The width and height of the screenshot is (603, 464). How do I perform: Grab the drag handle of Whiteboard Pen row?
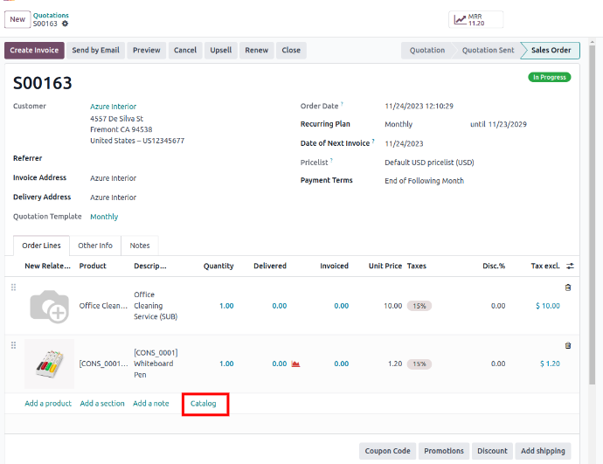pos(13,346)
